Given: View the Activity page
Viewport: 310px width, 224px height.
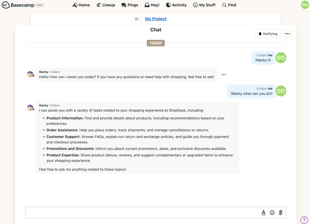Looking at the screenshot, I should tap(176, 5).
